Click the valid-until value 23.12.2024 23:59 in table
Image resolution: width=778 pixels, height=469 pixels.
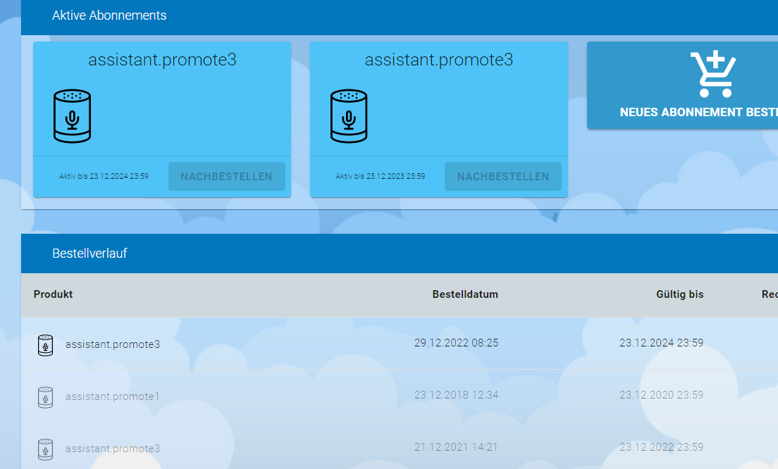[662, 343]
